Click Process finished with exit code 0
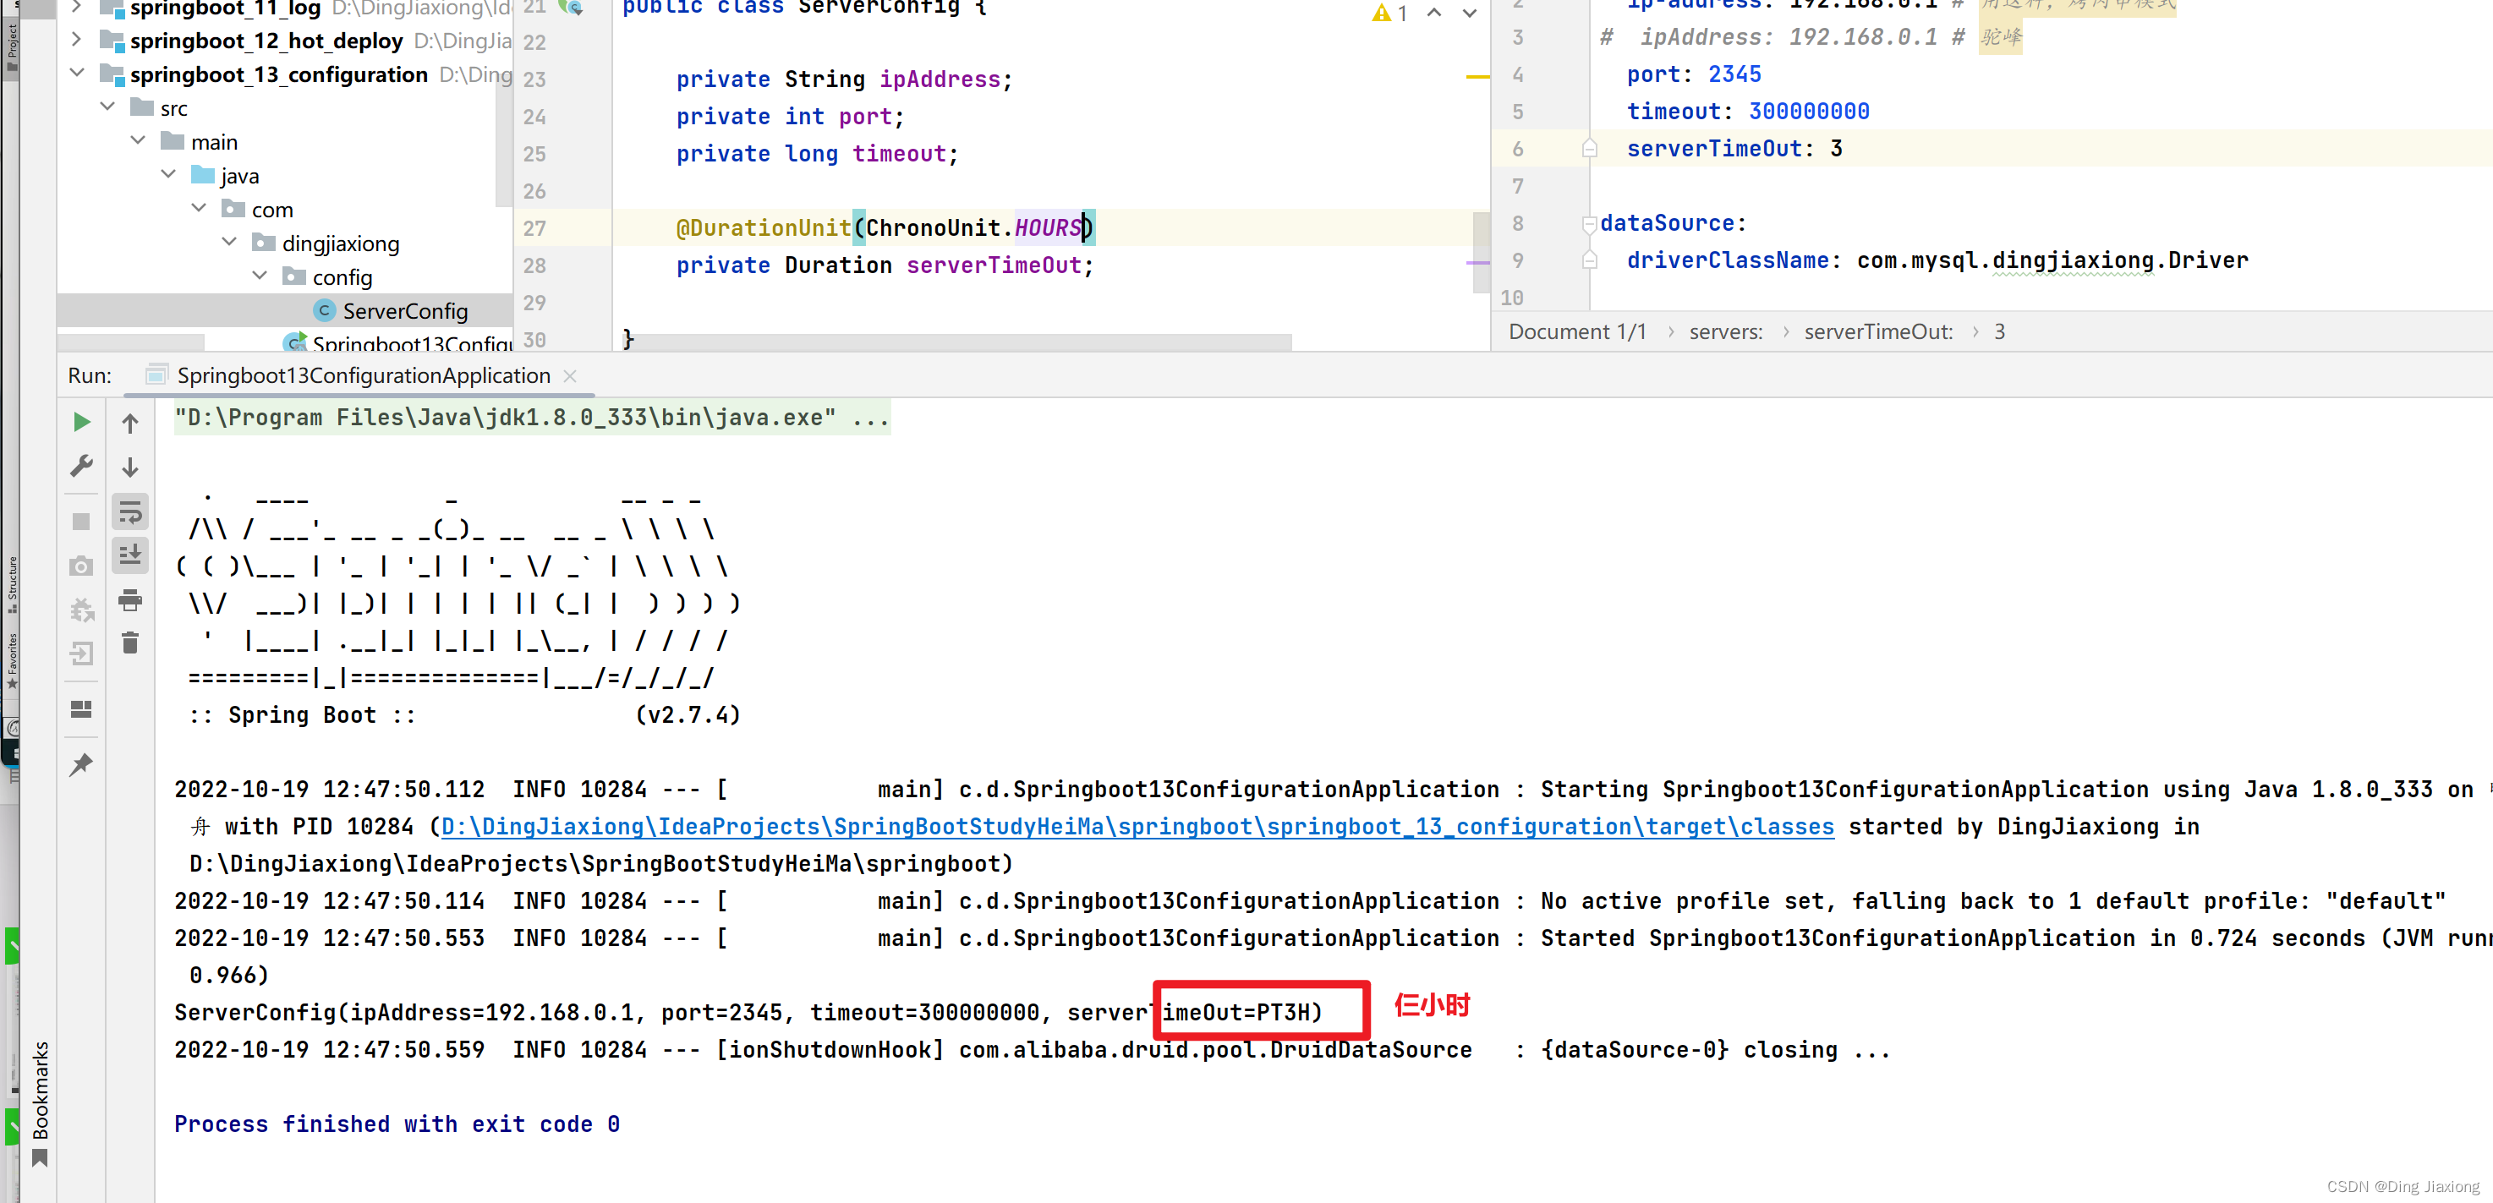The image size is (2493, 1203). [x=397, y=1124]
